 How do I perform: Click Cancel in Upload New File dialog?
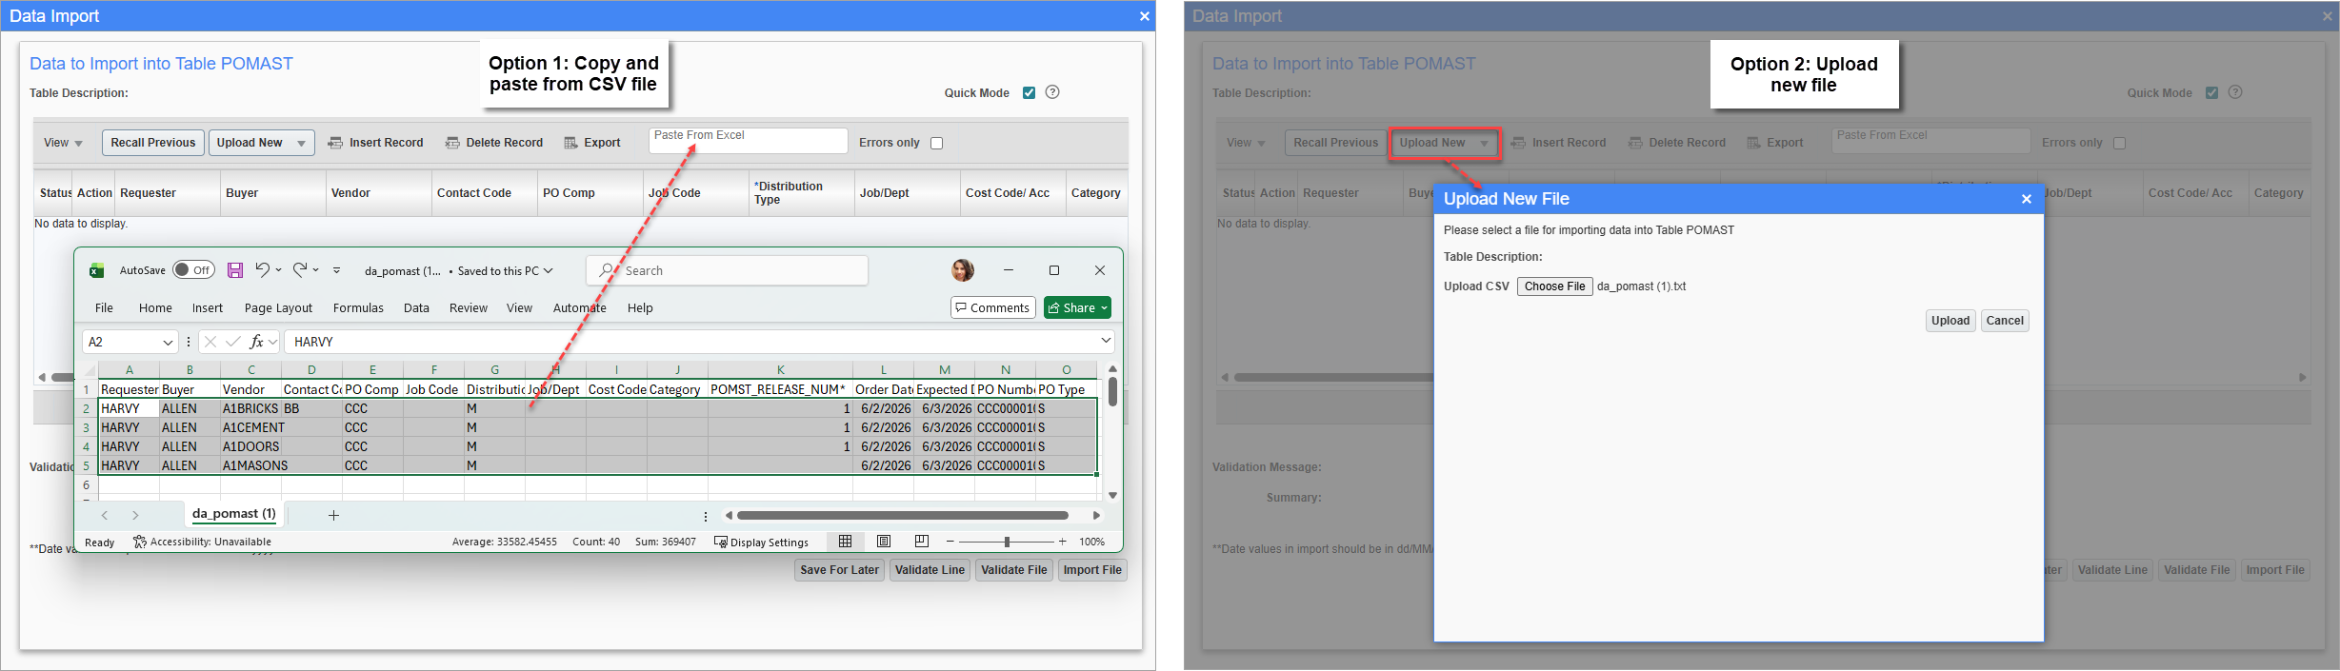coord(2005,321)
